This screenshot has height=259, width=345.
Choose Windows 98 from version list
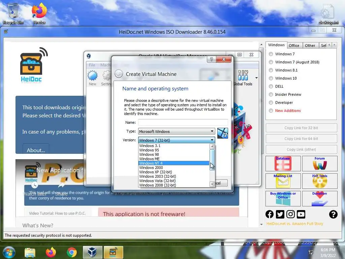(174, 154)
